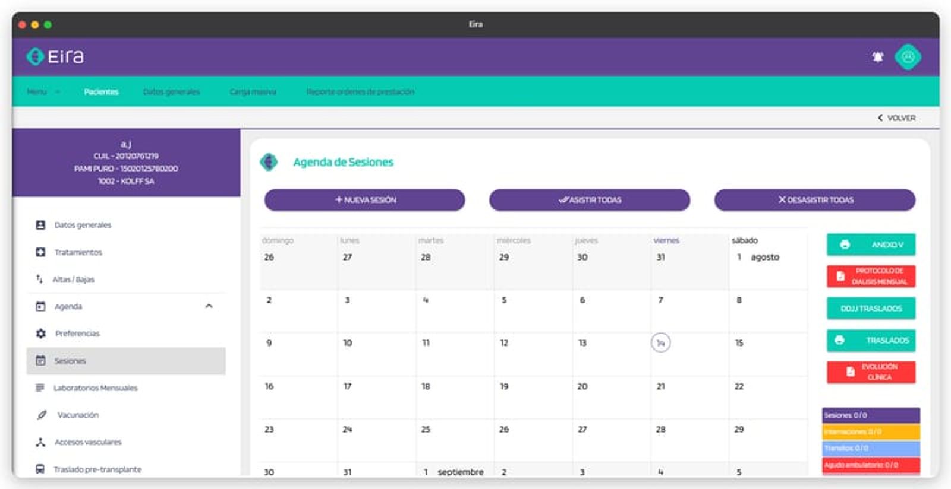
Task: Open notifications bell icon
Action: click(x=877, y=57)
